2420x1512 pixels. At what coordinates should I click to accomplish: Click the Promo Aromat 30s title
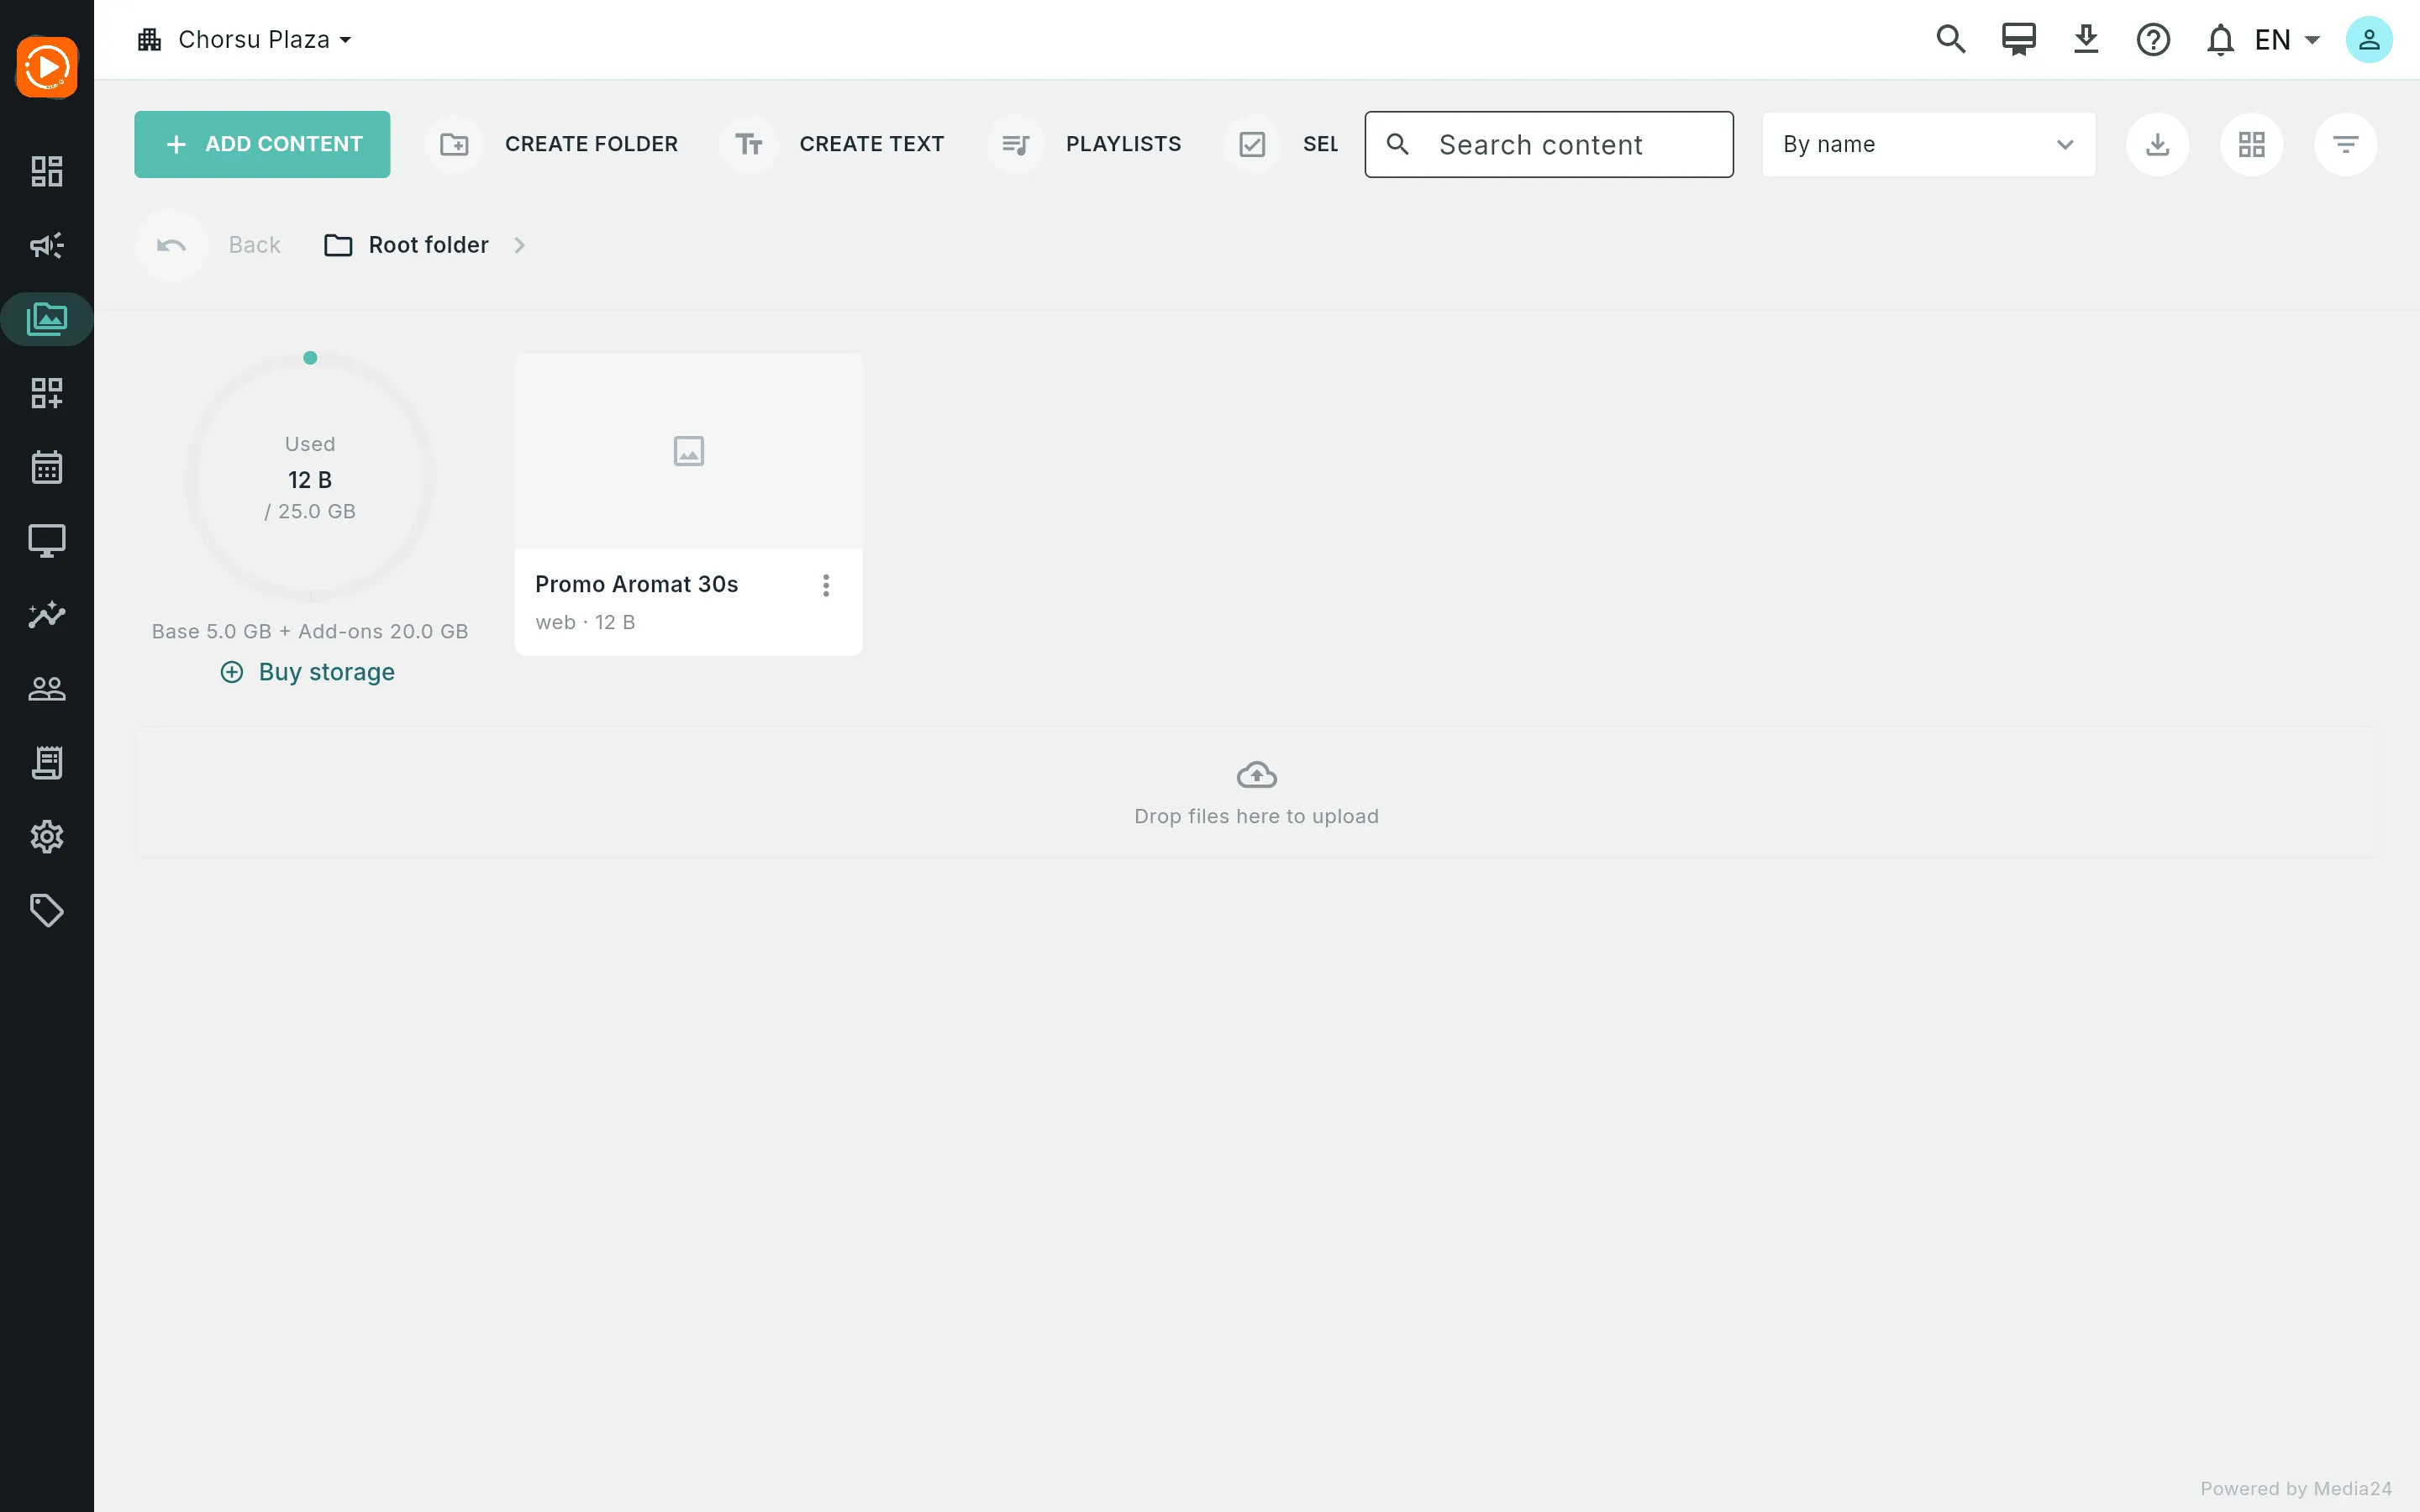(636, 584)
